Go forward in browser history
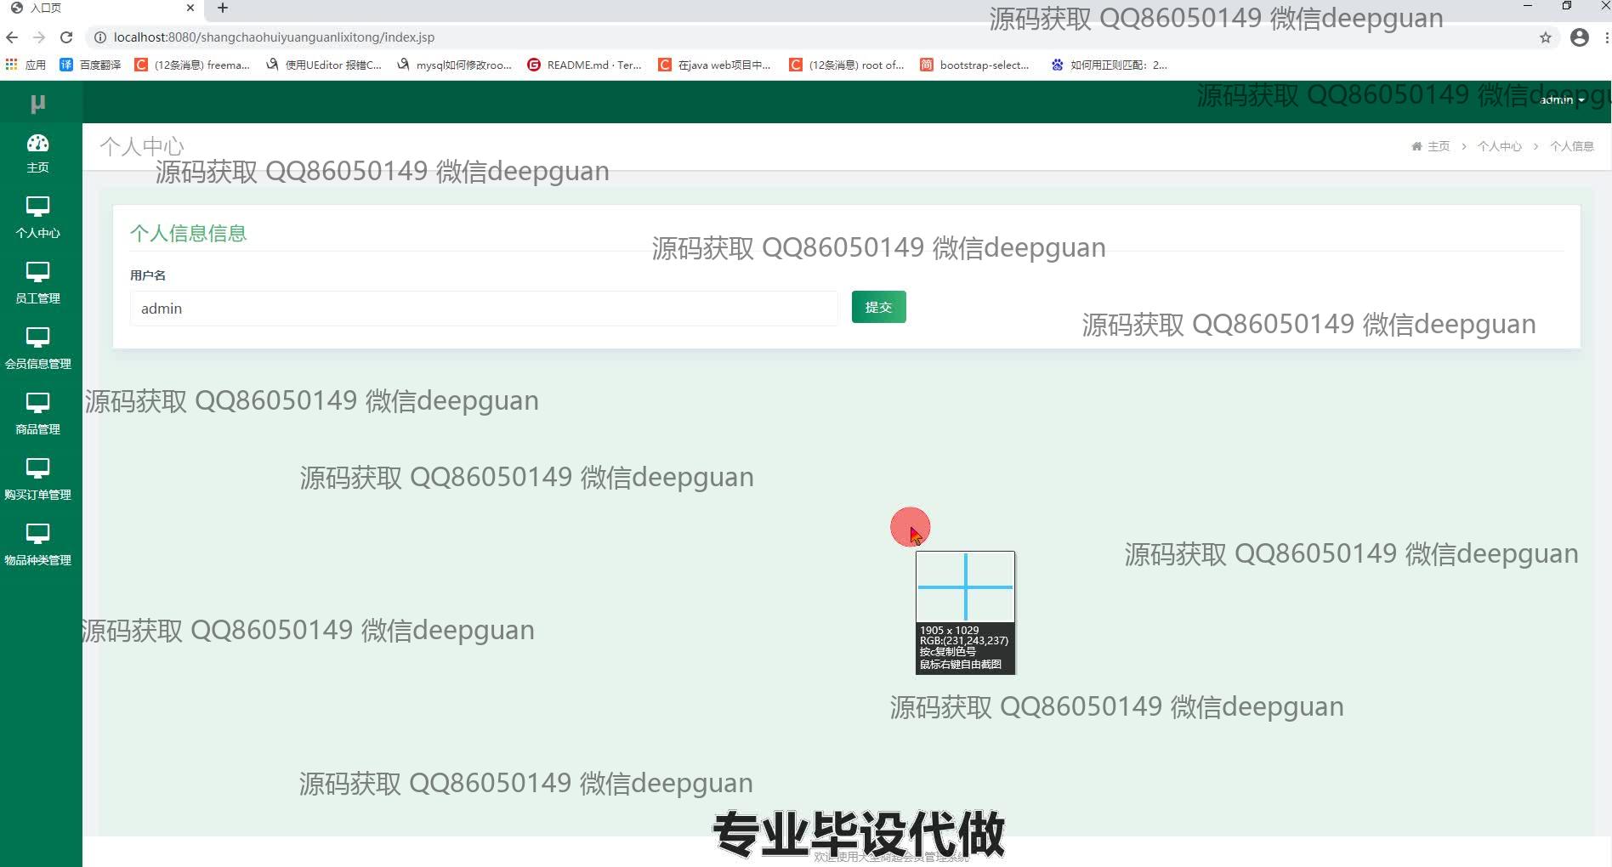Image resolution: width=1612 pixels, height=867 pixels. click(39, 37)
